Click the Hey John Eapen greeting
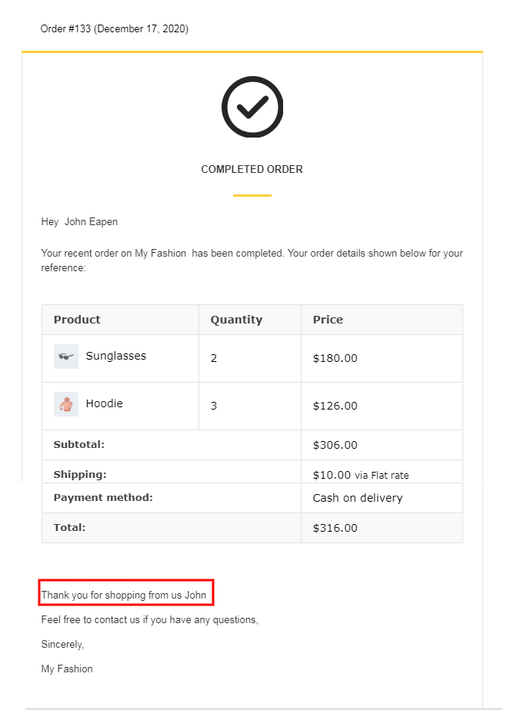The height and width of the screenshot is (710, 507). click(79, 222)
